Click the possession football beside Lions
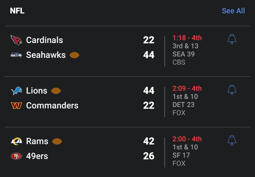 pos(56,90)
